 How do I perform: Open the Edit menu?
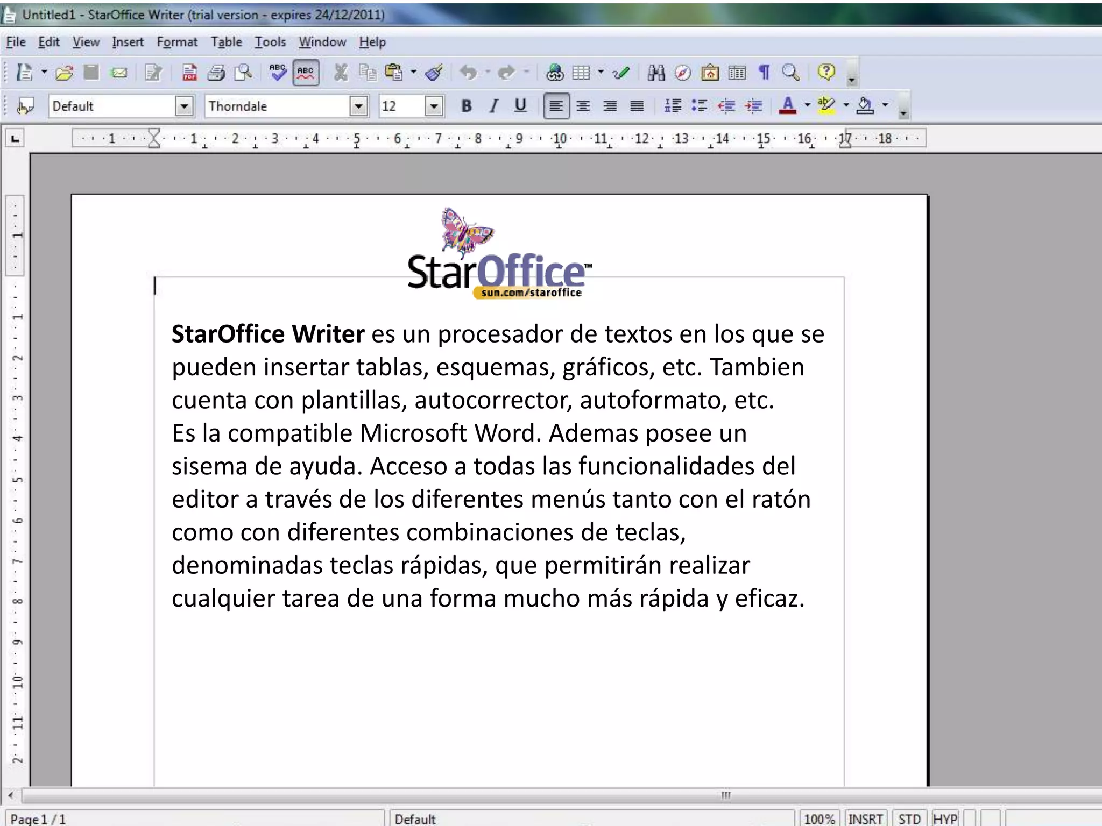(x=49, y=42)
